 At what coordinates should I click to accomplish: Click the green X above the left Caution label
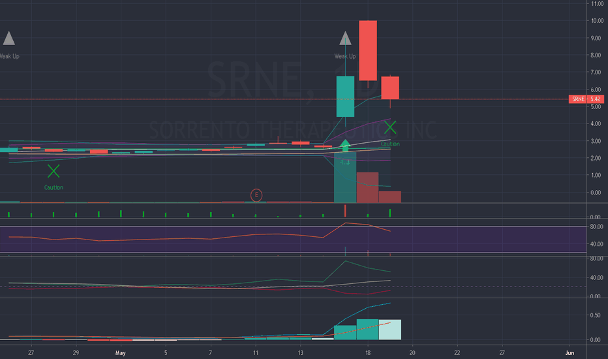point(53,171)
